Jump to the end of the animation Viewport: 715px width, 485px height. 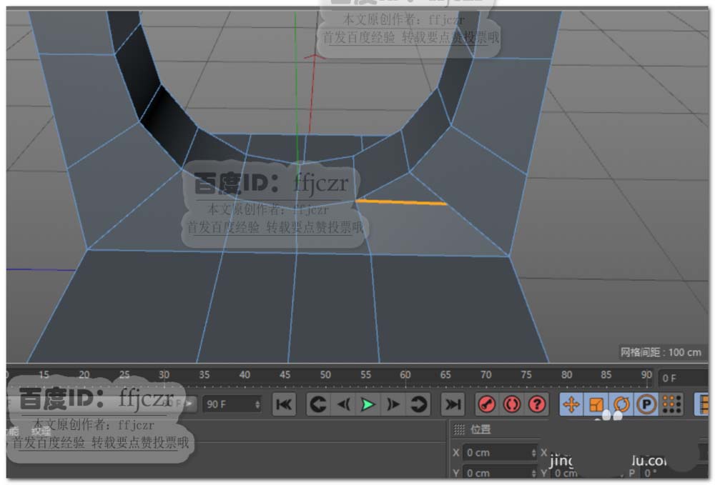[x=453, y=404]
